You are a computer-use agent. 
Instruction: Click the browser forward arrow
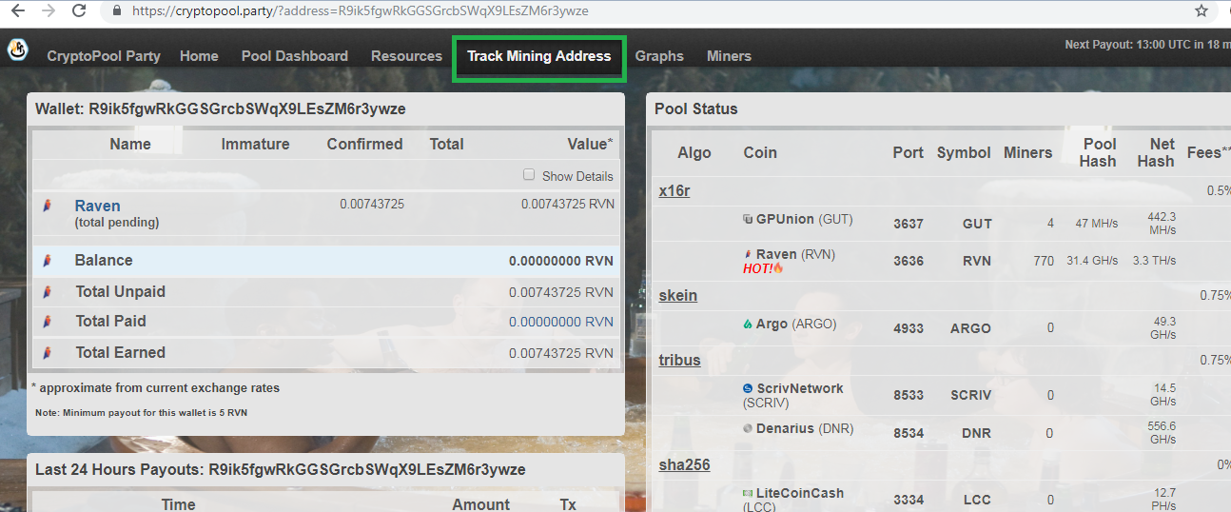[48, 11]
